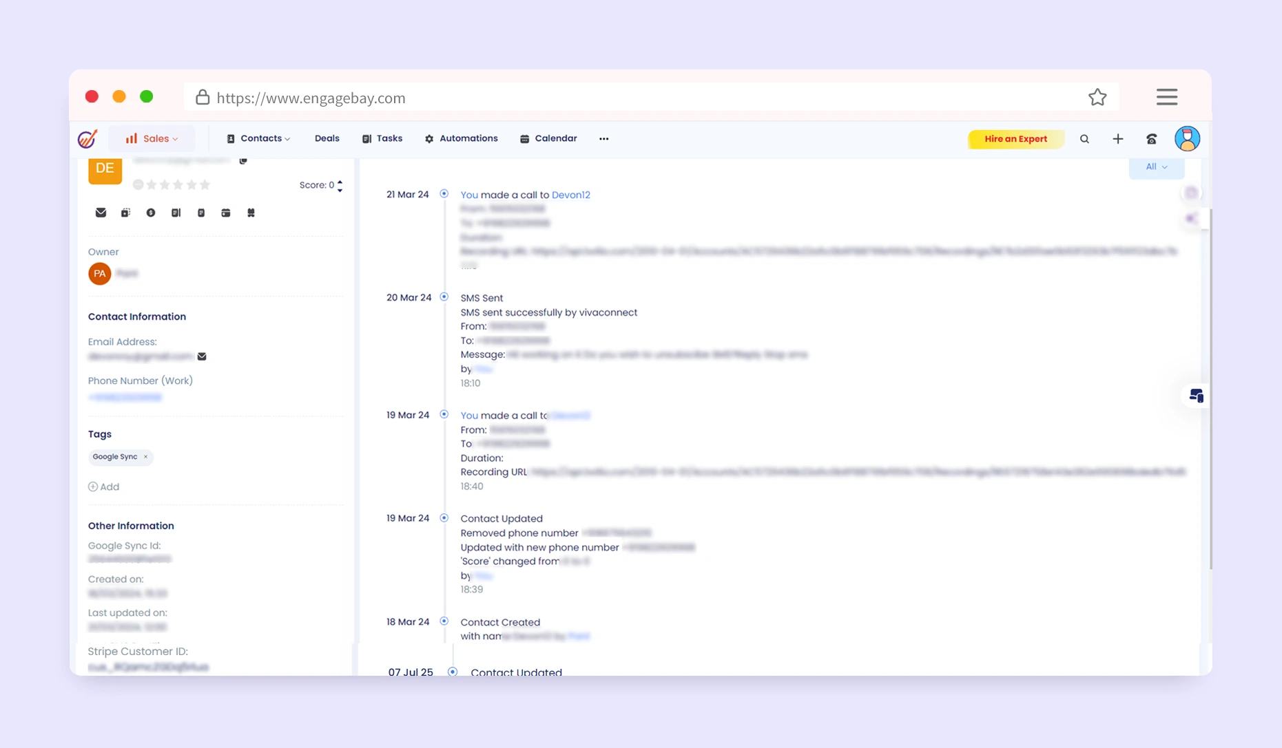1282x748 pixels.
Task: Click the user profile avatar
Action: [1187, 139]
